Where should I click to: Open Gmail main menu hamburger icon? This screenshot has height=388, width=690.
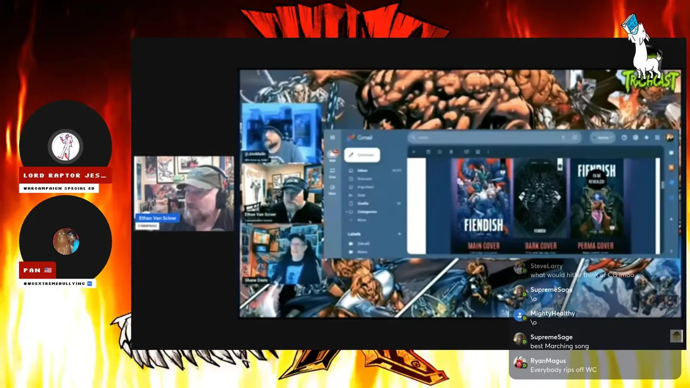[333, 137]
